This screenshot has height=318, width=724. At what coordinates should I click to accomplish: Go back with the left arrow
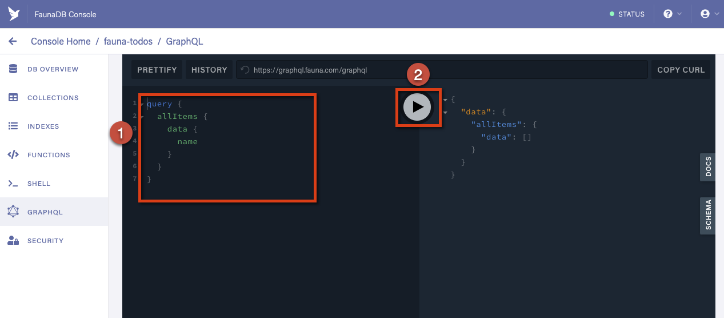coord(13,41)
